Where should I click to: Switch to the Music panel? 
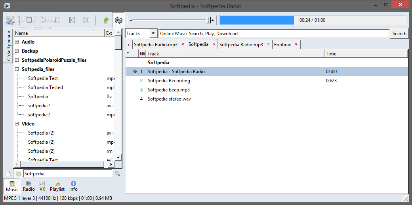pos(12,186)
